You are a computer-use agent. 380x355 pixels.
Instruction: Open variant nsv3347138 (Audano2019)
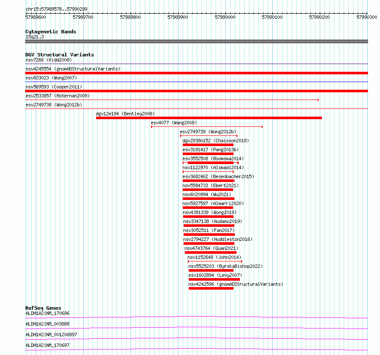213,221
